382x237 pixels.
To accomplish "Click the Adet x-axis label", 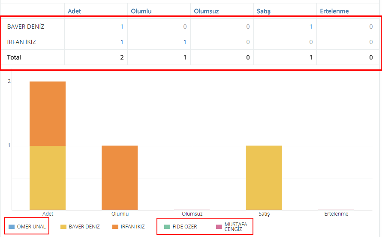I will pyautogui.click(x=48, y=213).
